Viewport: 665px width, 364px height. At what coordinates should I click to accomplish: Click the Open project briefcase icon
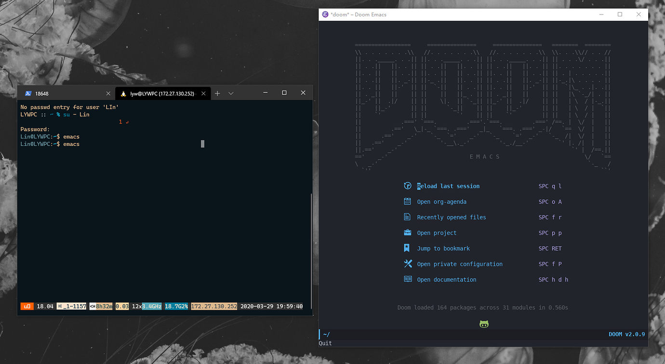408,233
